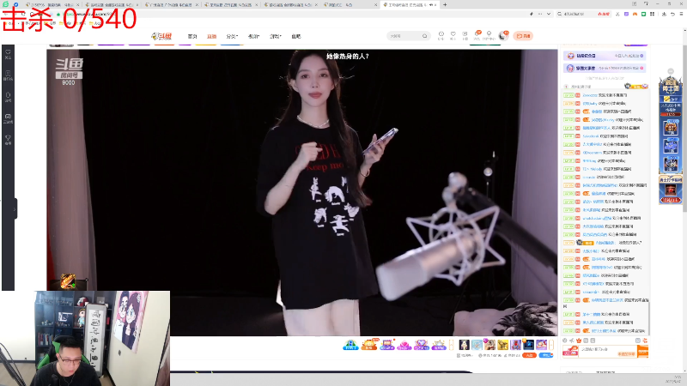Click the emoji icon above the chat input
Image resolution: width=687 pixels, height=386 pixels.
pos(565,341)
